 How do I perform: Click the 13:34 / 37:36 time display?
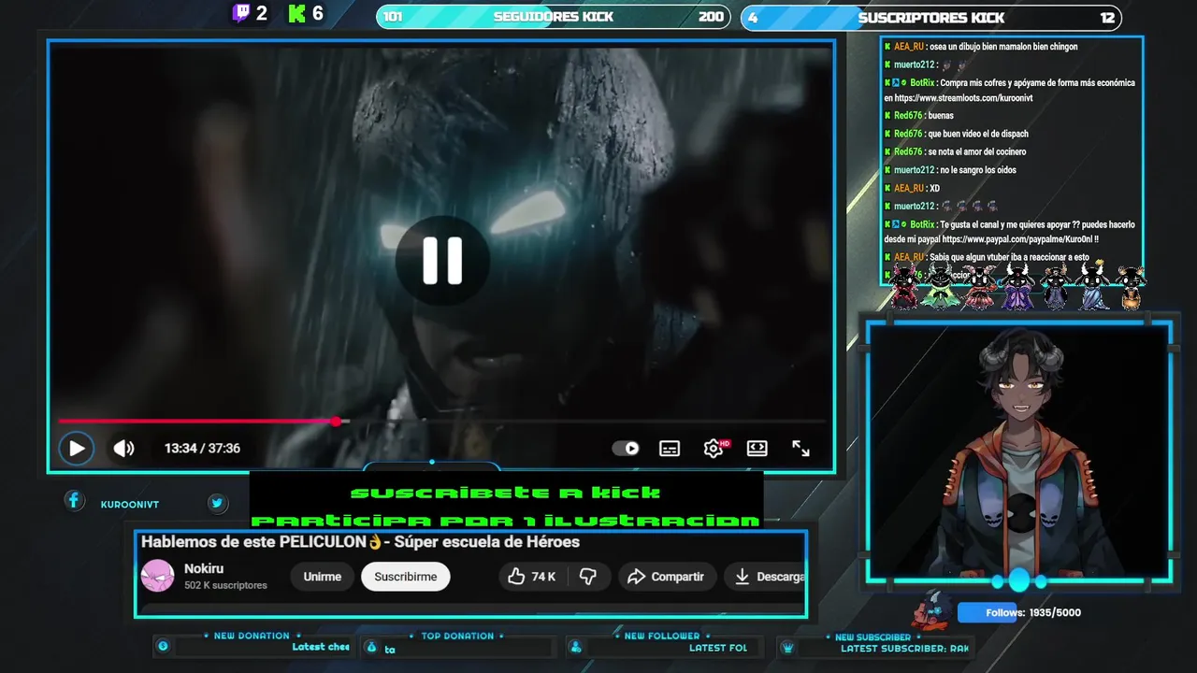coord(202,449)
